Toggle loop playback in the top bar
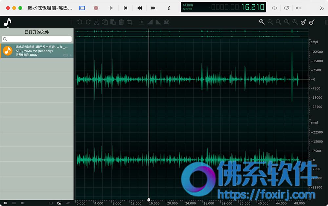This screenshot has width=328, height=206. pyautogui.click(x=275, y=8)
